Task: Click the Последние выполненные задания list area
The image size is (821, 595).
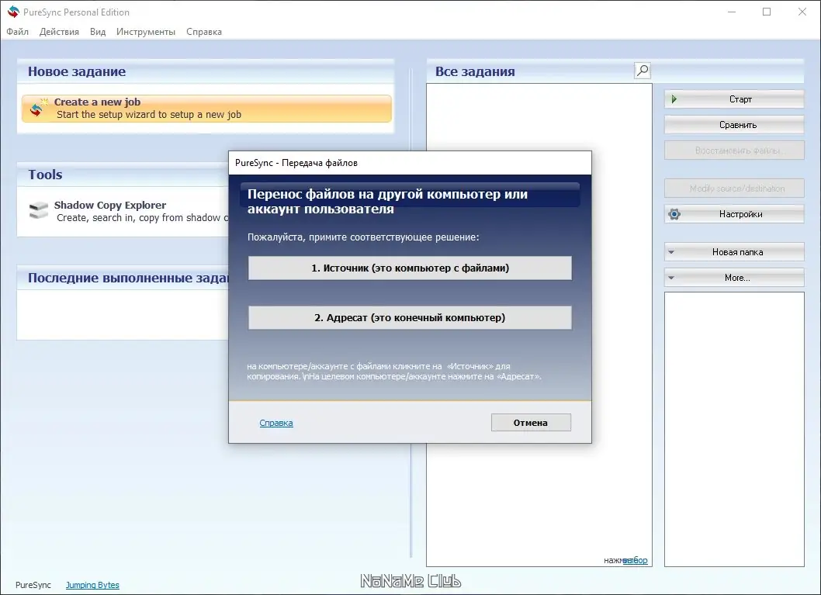Action: (x=123, y=315)
